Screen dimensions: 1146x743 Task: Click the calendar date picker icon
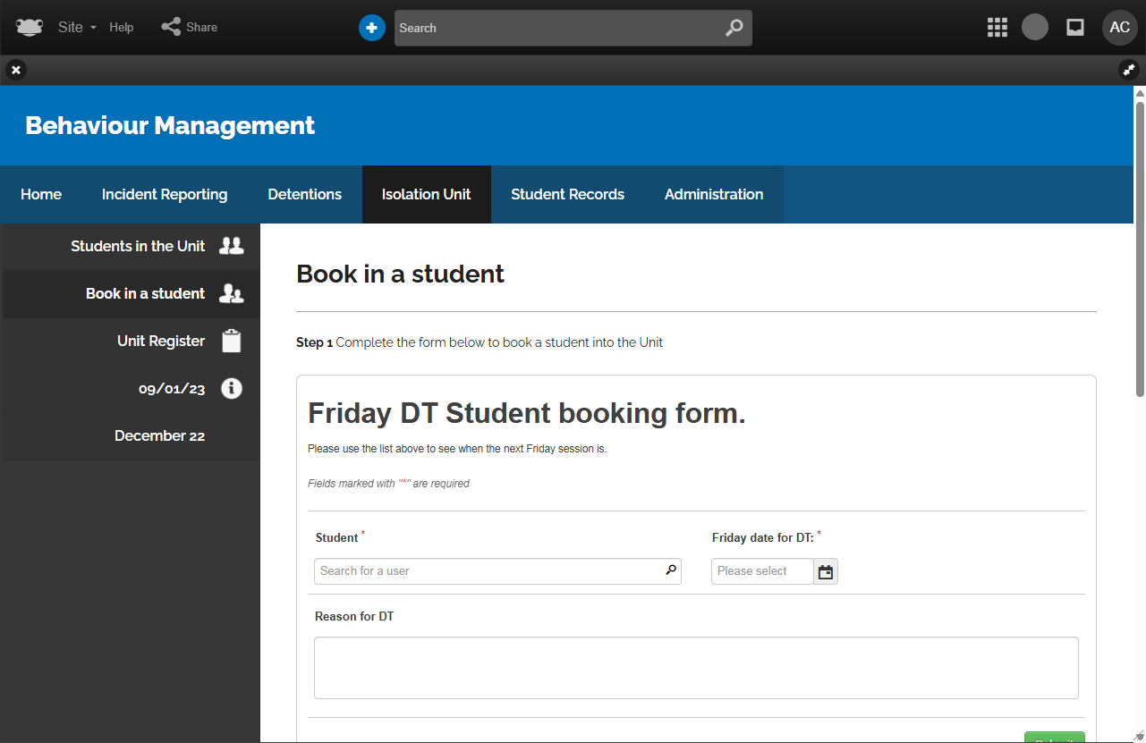pos(826,571)
